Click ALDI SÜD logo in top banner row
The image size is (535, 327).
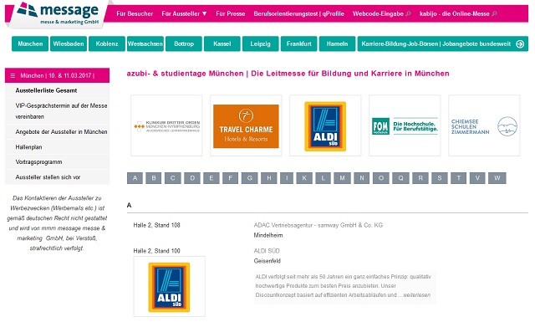[x=325, y=126]
